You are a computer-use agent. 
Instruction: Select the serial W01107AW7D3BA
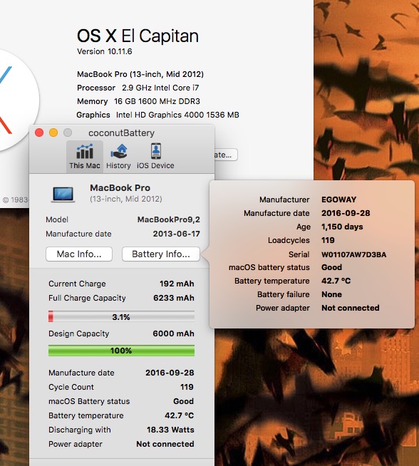[354, 254]
